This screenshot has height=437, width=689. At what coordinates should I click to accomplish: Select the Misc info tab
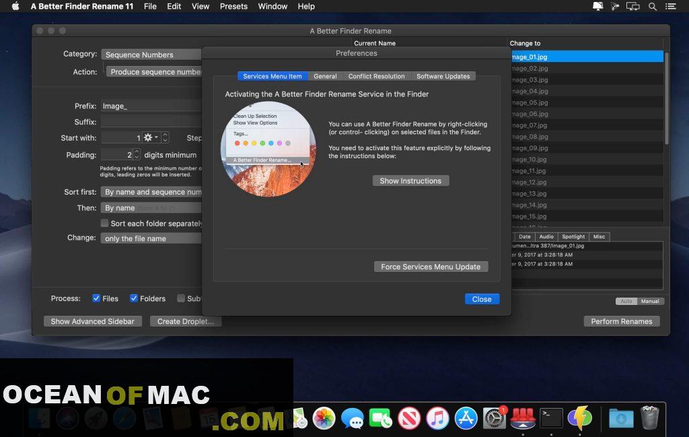(600, 236)
